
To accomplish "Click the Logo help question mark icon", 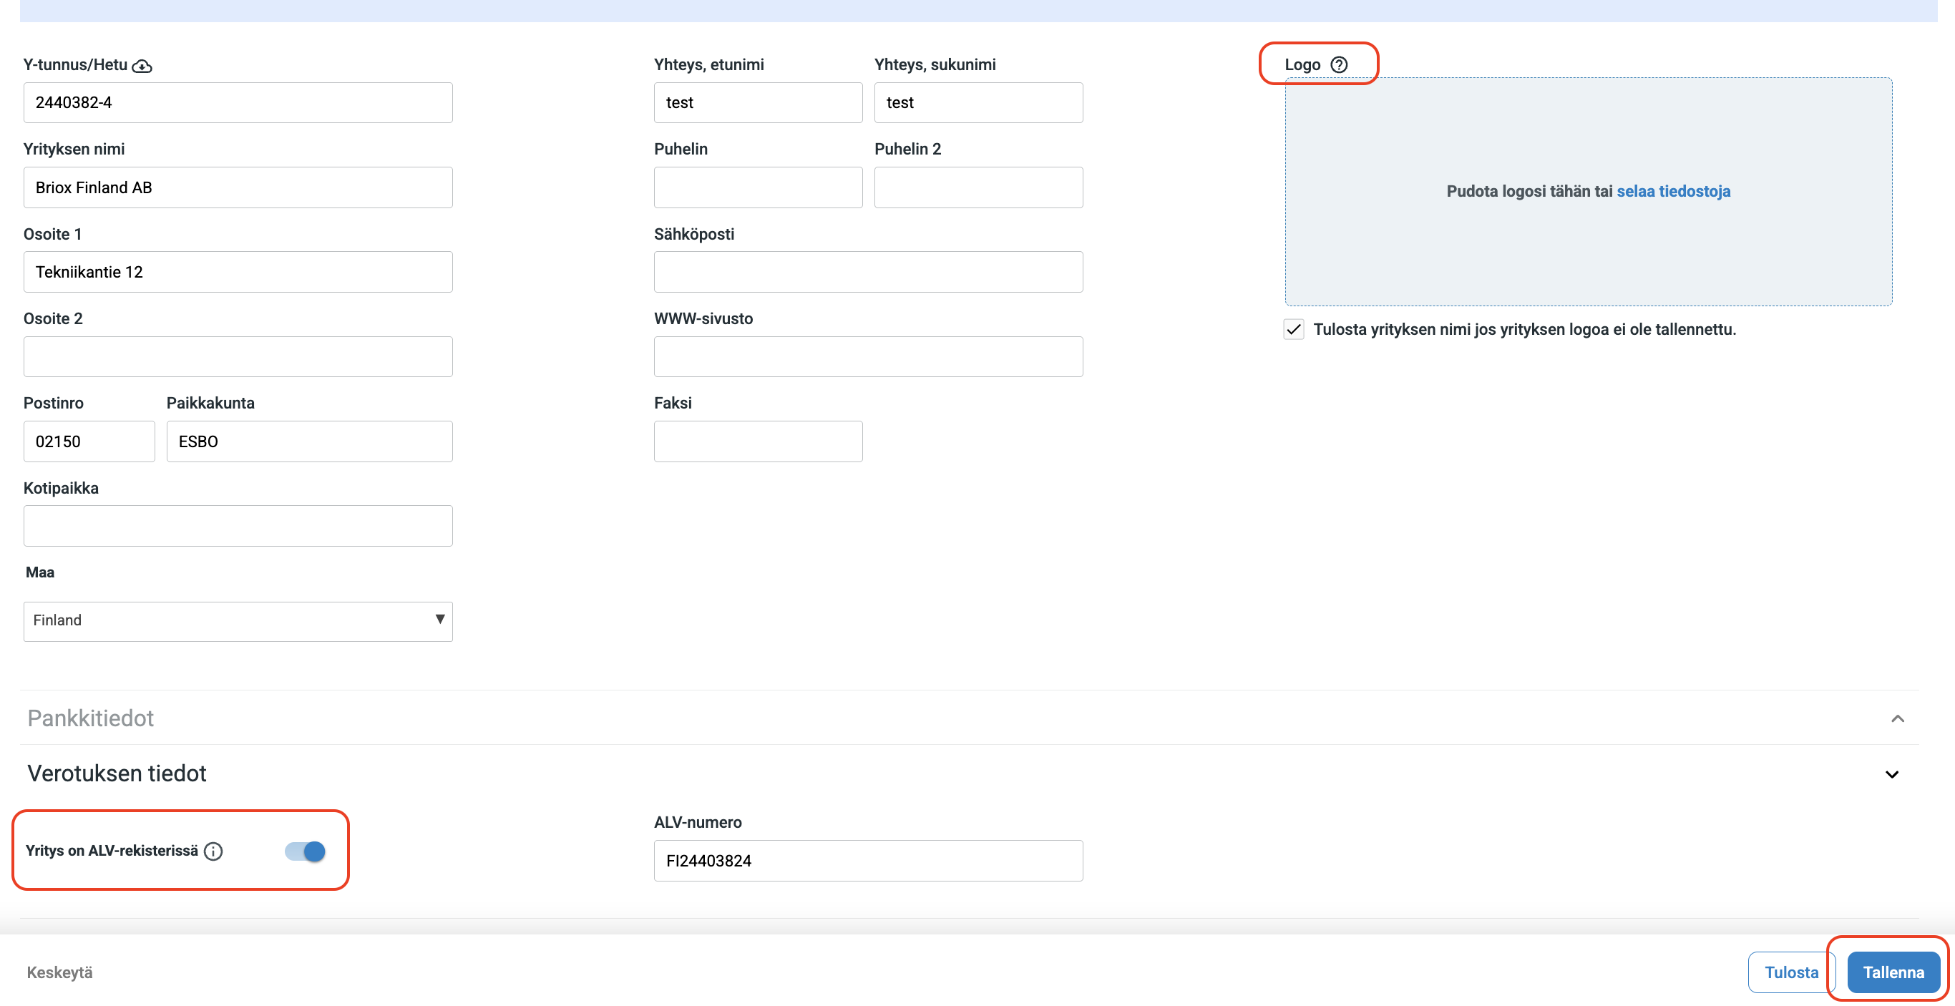I will pos(1339,64).
